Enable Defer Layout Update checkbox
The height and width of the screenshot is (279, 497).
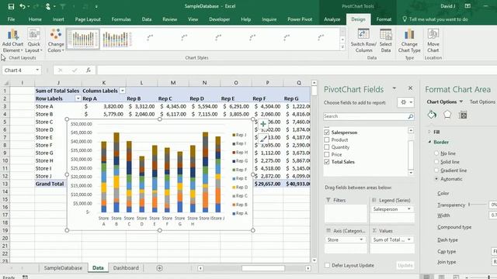point(327,265)
